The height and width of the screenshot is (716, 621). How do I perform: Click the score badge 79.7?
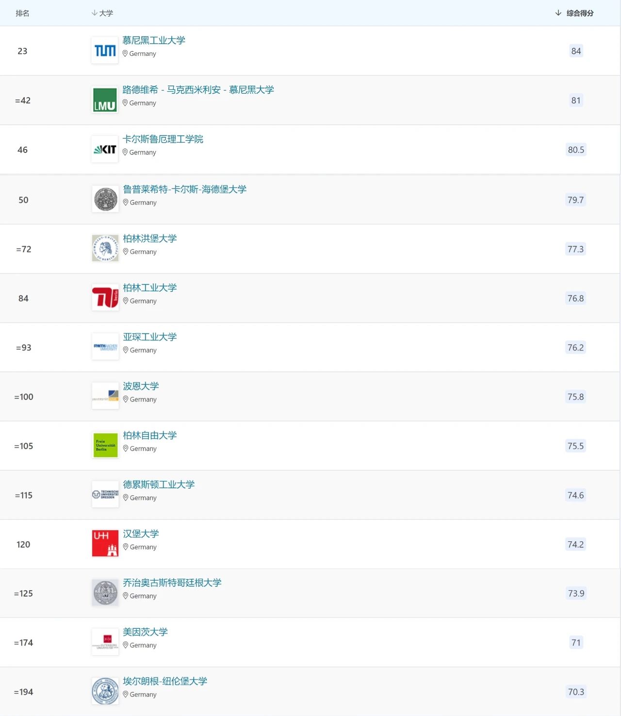point(575,200)
